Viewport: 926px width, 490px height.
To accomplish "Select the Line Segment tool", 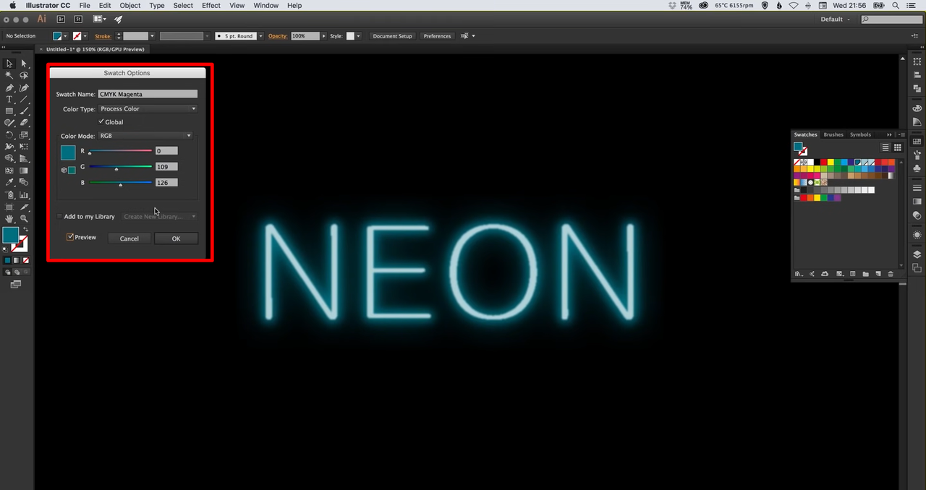I will [x=24, y=99].
